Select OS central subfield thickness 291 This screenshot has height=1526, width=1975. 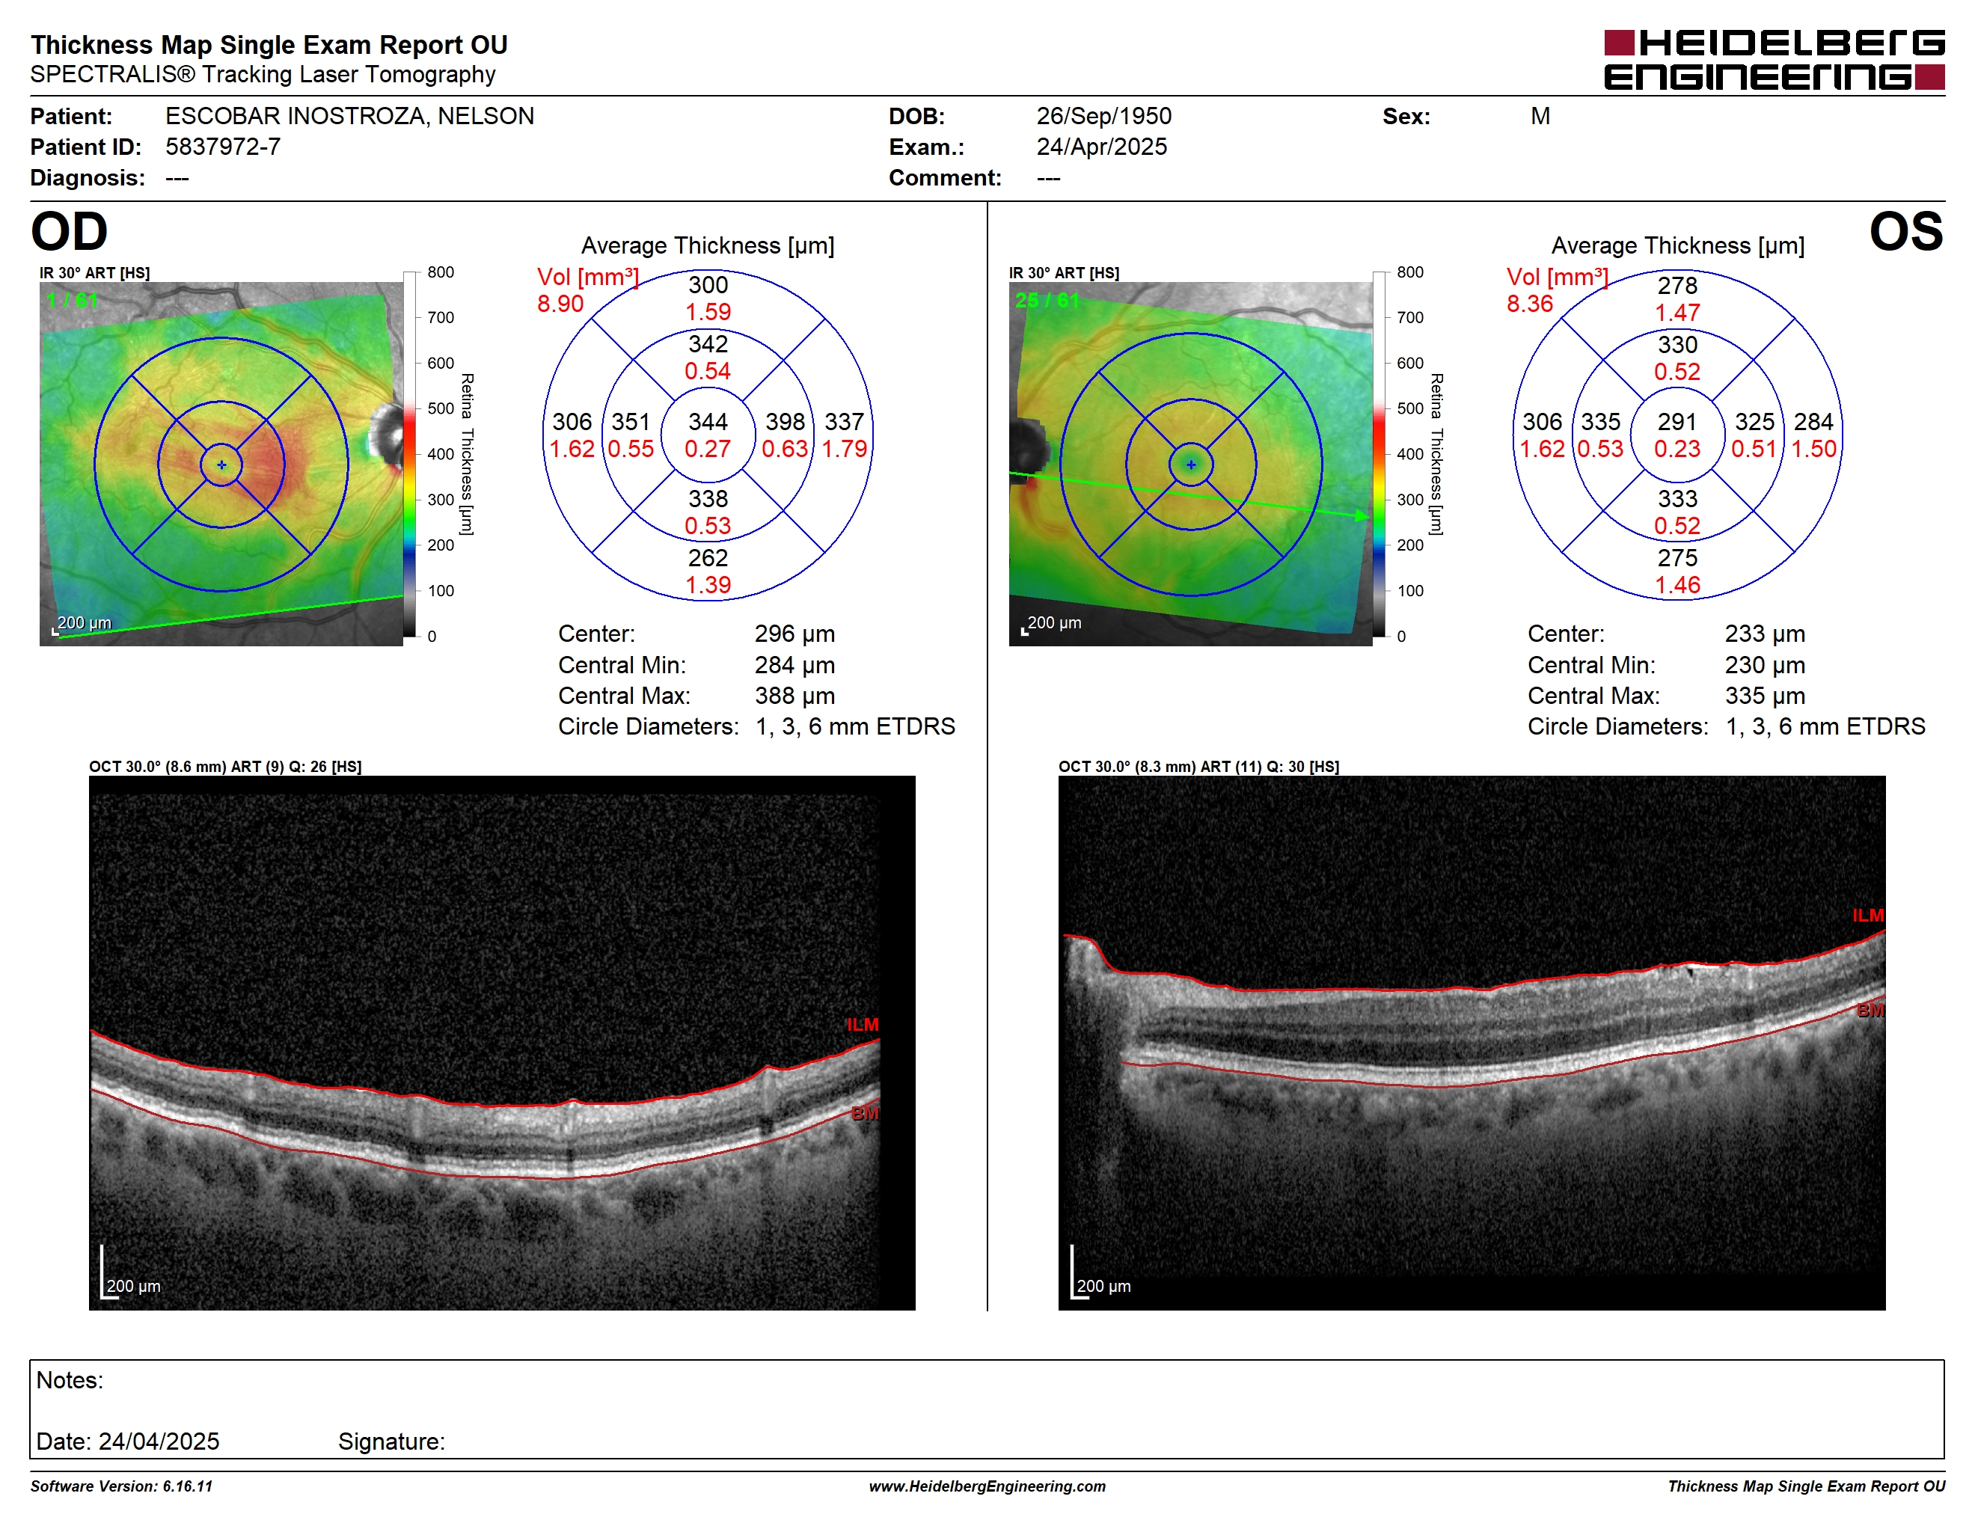pos(1677,421)
